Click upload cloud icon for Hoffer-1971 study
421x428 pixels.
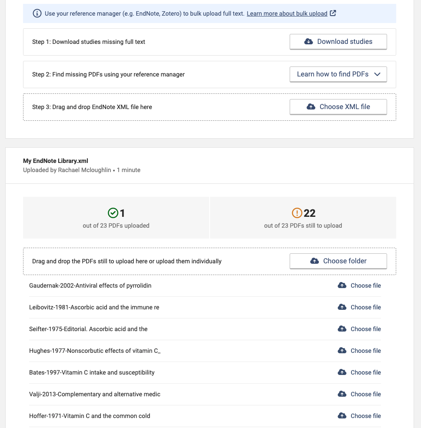click(x=342, y=416)
